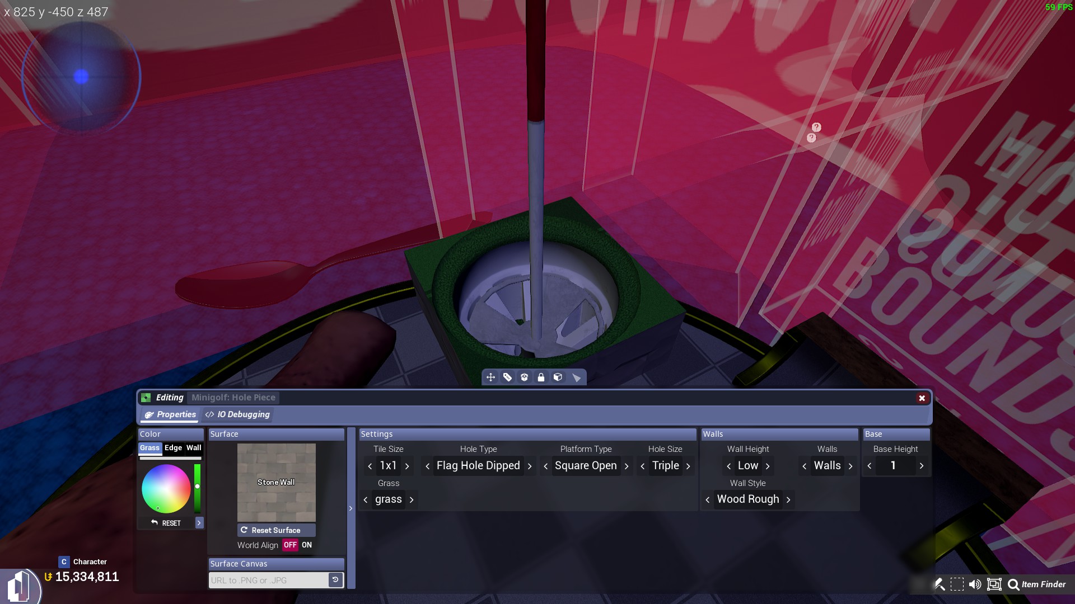
Task: Lower Wall Height with left arrow
Action: (x=729, y=466)
